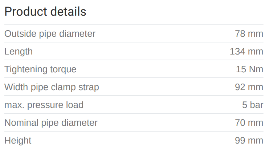269x153 pixels.
Task: Click the number 5 in the pressure value
Action: [245, 105]
